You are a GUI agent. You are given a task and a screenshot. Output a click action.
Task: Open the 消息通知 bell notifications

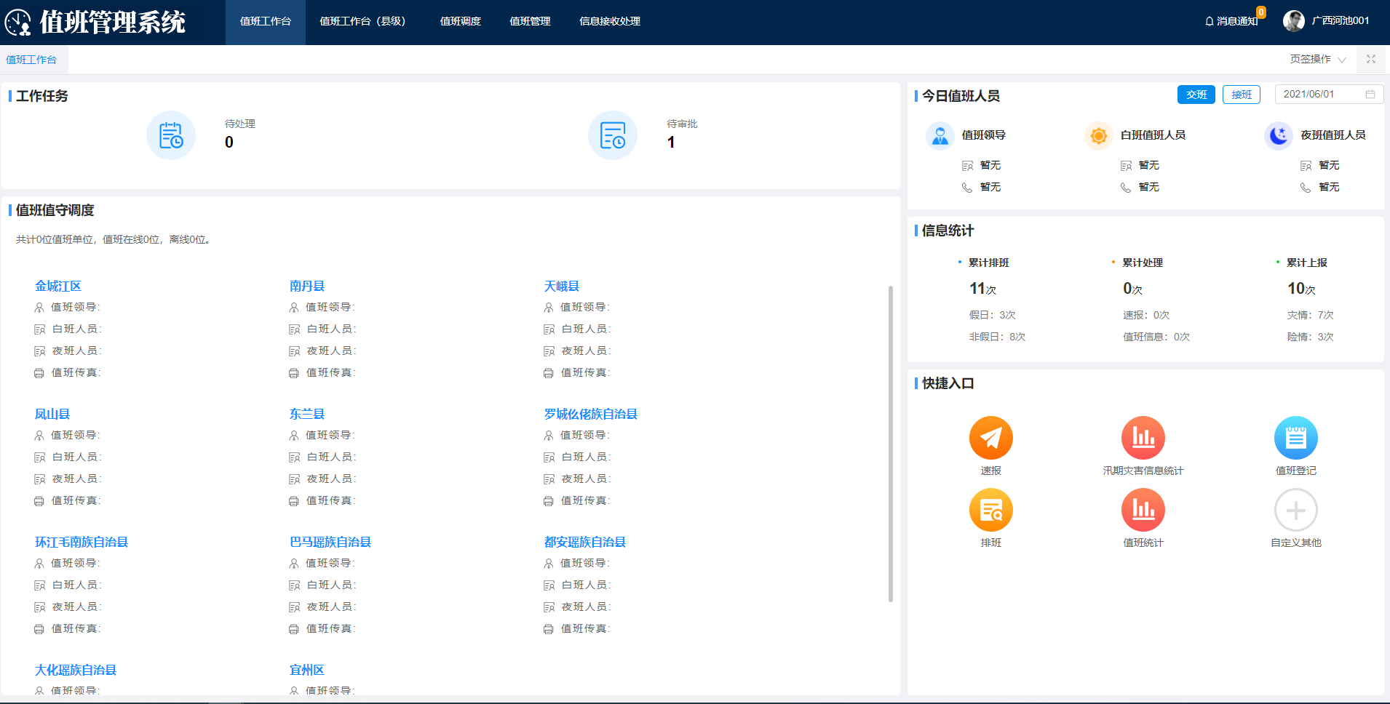pos(1231,21)
